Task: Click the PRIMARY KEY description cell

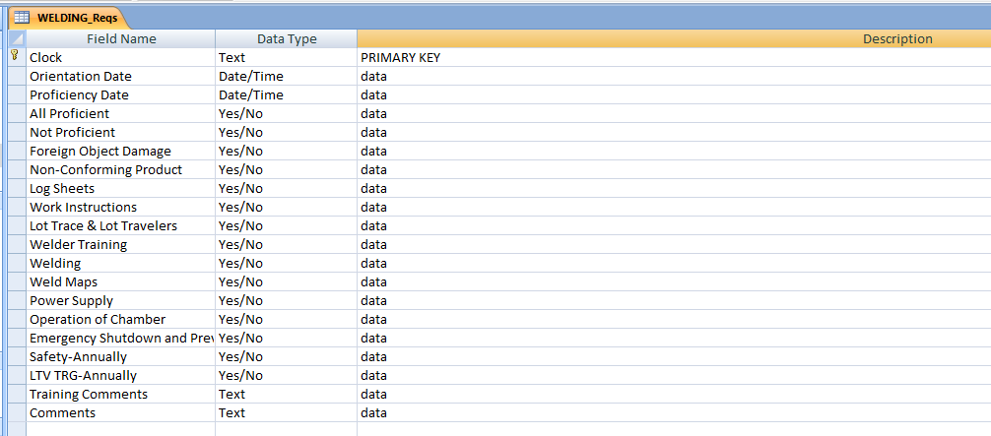Action: [x=674, y=57]
